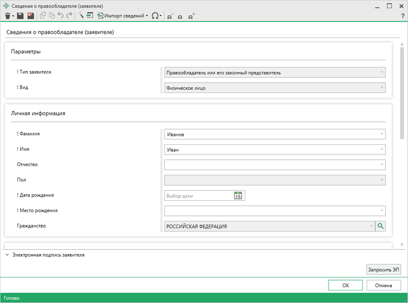Click the ! Фамилия label text
Viewport: 408px width, 303px height.
click(28, 134)
